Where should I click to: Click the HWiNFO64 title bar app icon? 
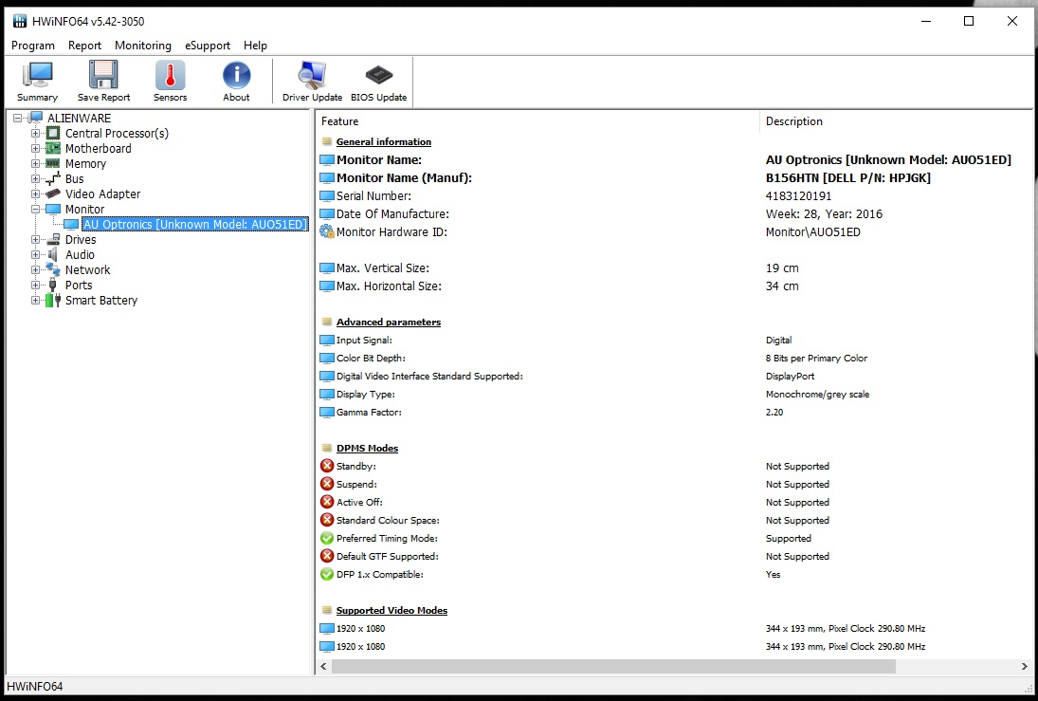click(x=20, y=21)
